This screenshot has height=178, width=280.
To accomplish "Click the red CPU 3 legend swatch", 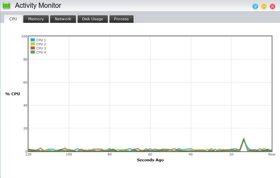I will point(33,48).
